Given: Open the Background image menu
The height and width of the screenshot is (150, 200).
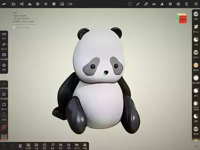Looking at the screenshot, I should [x=62, y=4].
